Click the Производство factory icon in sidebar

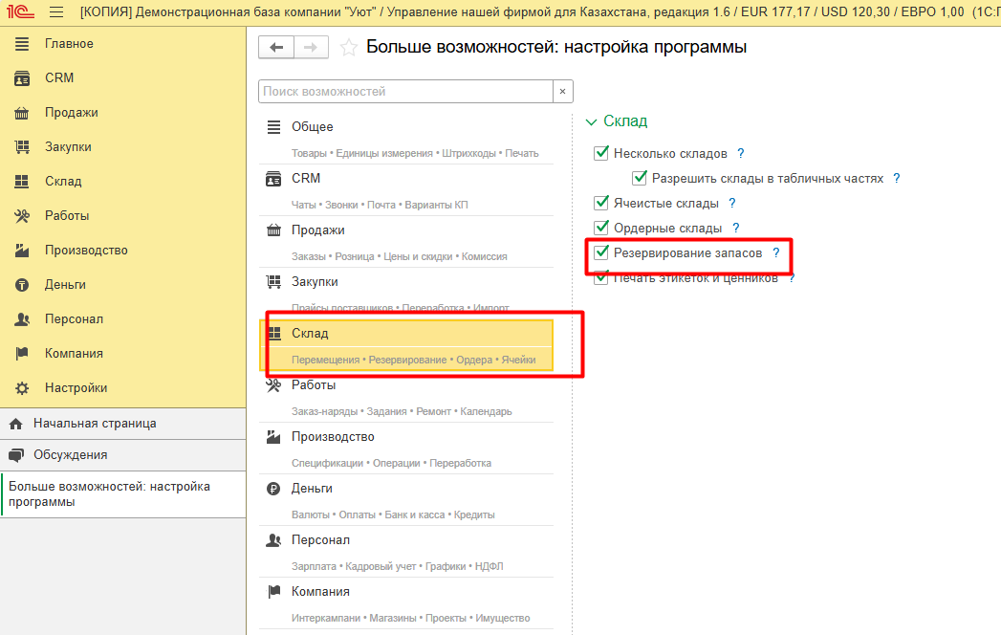pyautogui.click(x=22, y=251)
